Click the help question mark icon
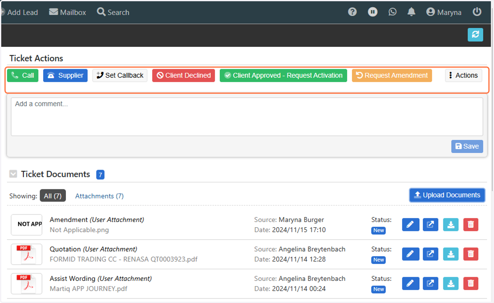The height and width of the screenshot is (303, 494). [x=352, y=12]
